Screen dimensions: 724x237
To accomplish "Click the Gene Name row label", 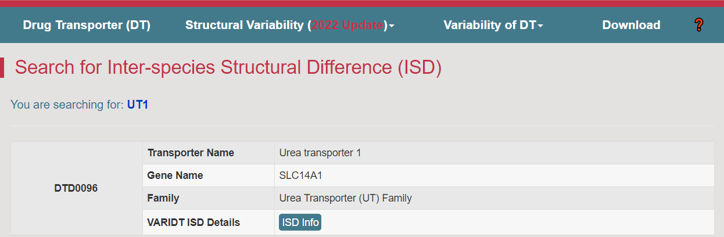I will point(175,175).
